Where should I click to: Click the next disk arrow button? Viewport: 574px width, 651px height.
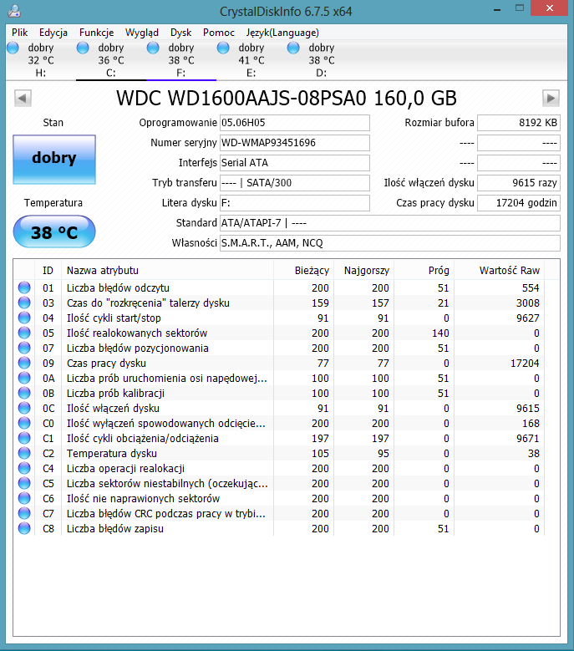tap(551, 99)
